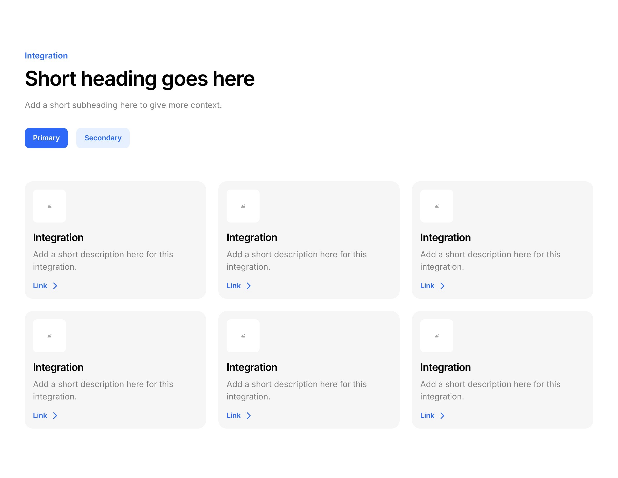
Task: Click the Secondary button
Action: tap(103, 138)
